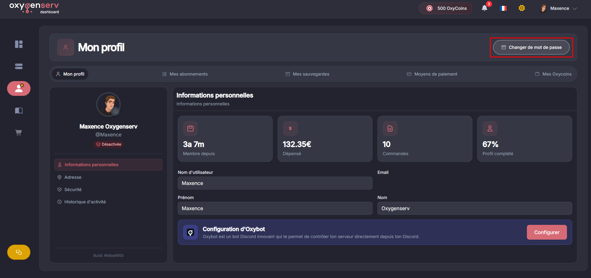
Task: Switch to Moyens de paiement tab
Action: pos(432,74)
